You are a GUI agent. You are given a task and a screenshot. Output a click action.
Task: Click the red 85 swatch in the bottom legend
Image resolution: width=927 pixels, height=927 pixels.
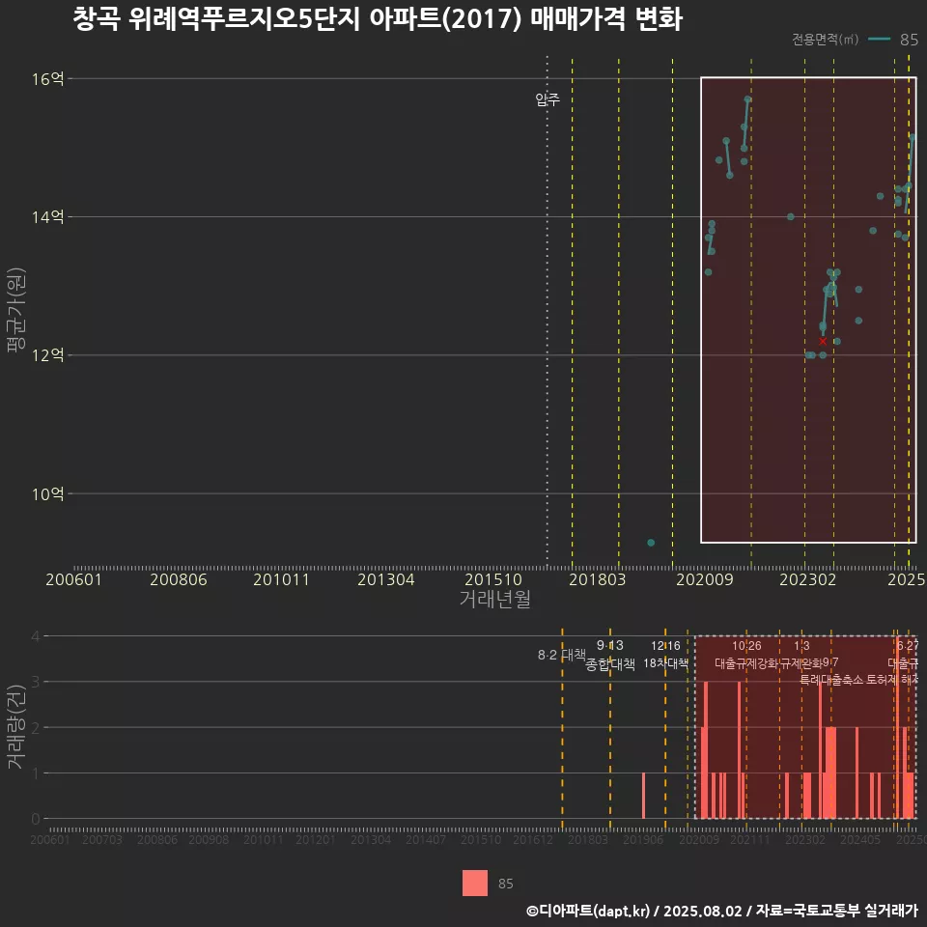[475, 884]
